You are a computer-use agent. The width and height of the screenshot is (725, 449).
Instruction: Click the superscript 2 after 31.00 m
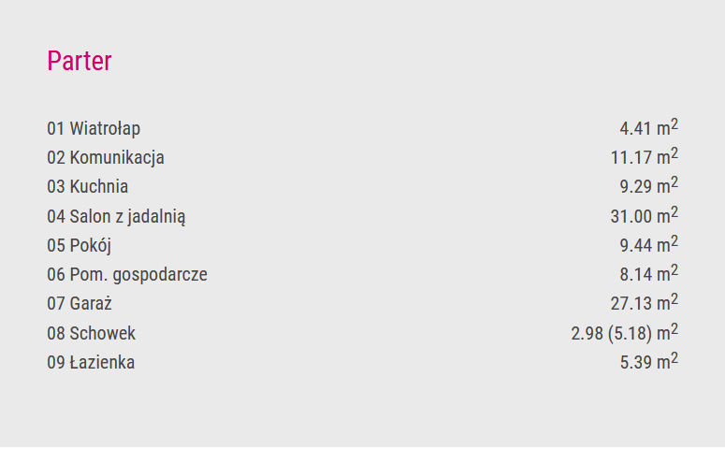coord(674,211)
